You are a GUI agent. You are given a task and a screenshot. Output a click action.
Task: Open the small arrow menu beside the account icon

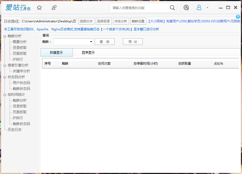(x=207, y=8)
